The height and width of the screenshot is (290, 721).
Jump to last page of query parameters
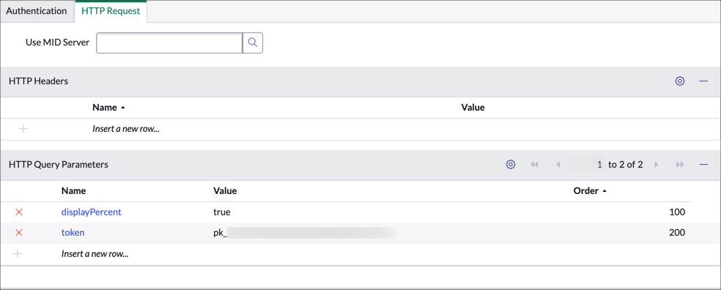tap(680, 165)
